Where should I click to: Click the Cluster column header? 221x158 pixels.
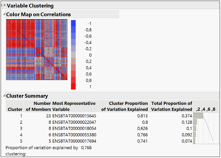(x=15, y=109)
